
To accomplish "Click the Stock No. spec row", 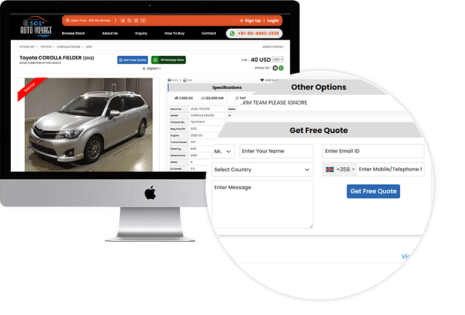I will (197, 109).
